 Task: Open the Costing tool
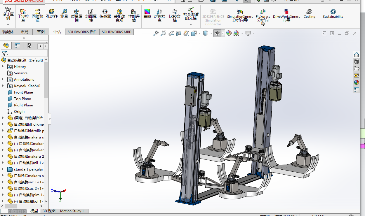coord(310,14)
